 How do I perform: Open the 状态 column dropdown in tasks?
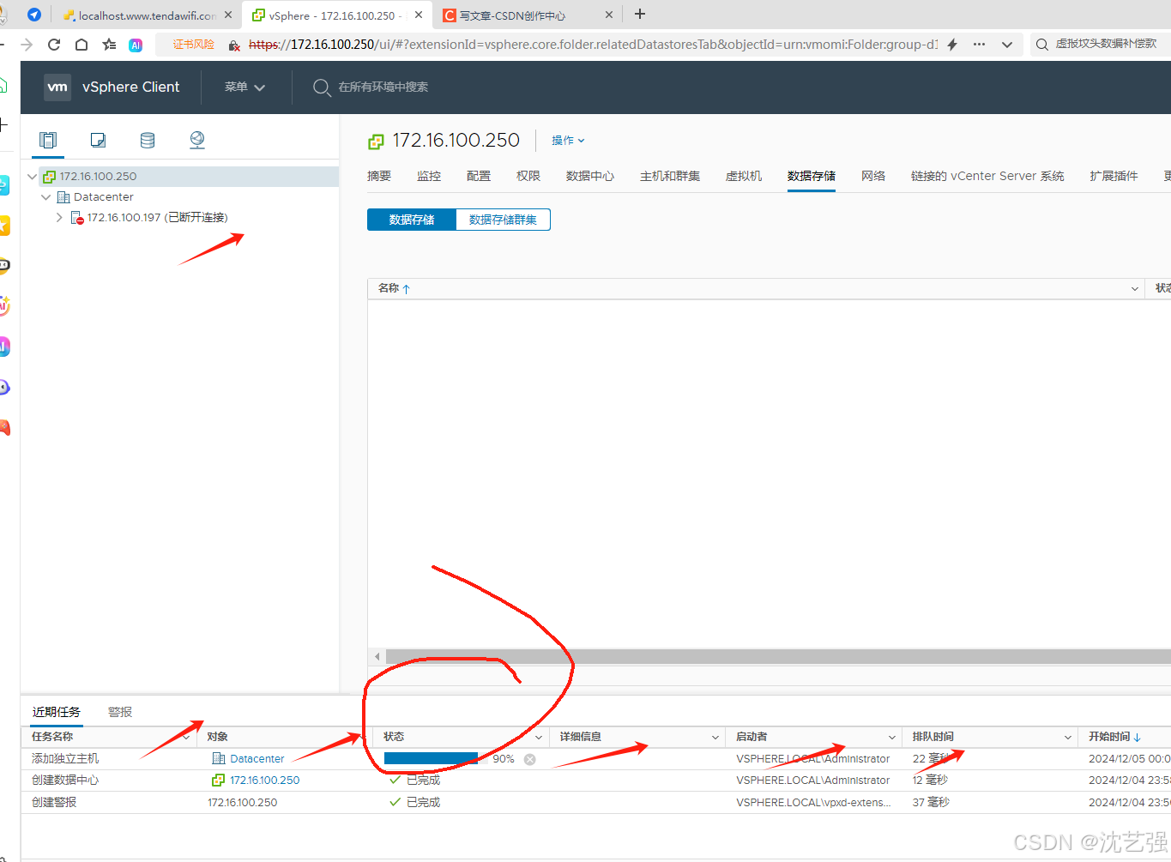pyautogui.click(x=540, y=737)
